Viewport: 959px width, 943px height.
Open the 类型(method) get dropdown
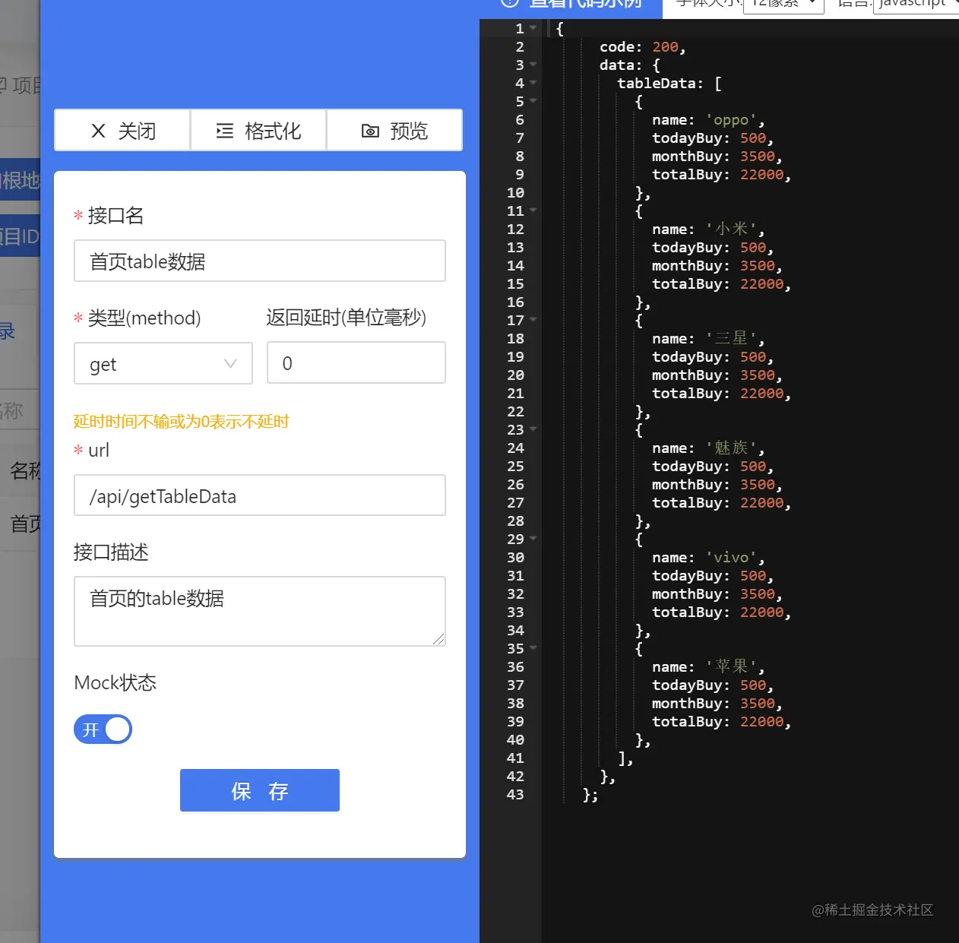tap(163, 364)
